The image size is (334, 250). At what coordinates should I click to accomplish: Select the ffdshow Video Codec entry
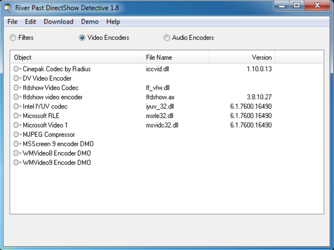pos(51,88)
